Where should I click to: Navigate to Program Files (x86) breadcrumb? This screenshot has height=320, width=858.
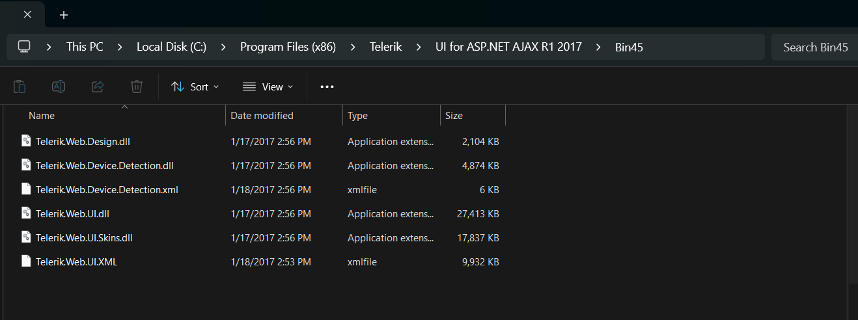288,47
